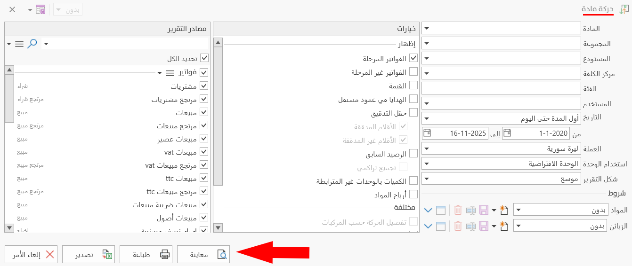
Task: Open العملة currency dropdown
Action: pos(426,149)
